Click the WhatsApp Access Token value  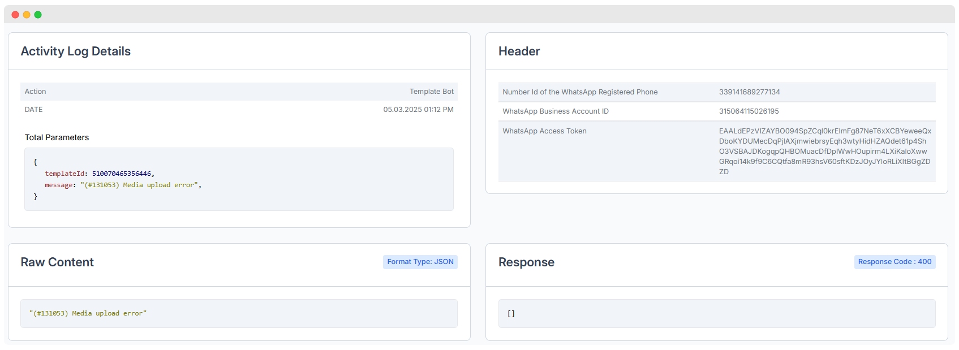(x=825, y=152)
